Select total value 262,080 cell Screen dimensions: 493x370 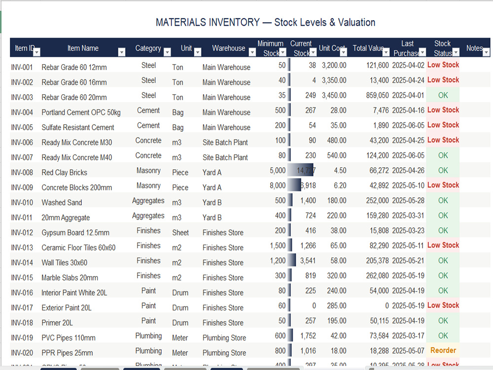click(377, 276)
